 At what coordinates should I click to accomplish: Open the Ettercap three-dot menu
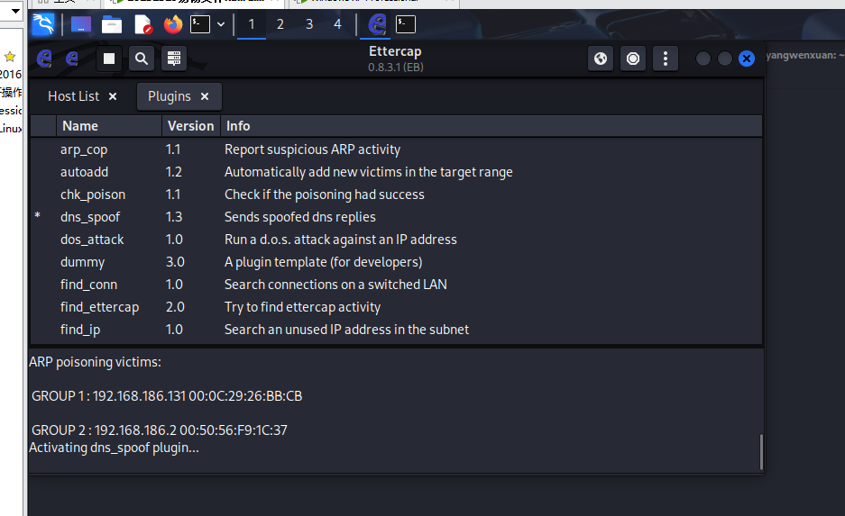click(666, 59)
